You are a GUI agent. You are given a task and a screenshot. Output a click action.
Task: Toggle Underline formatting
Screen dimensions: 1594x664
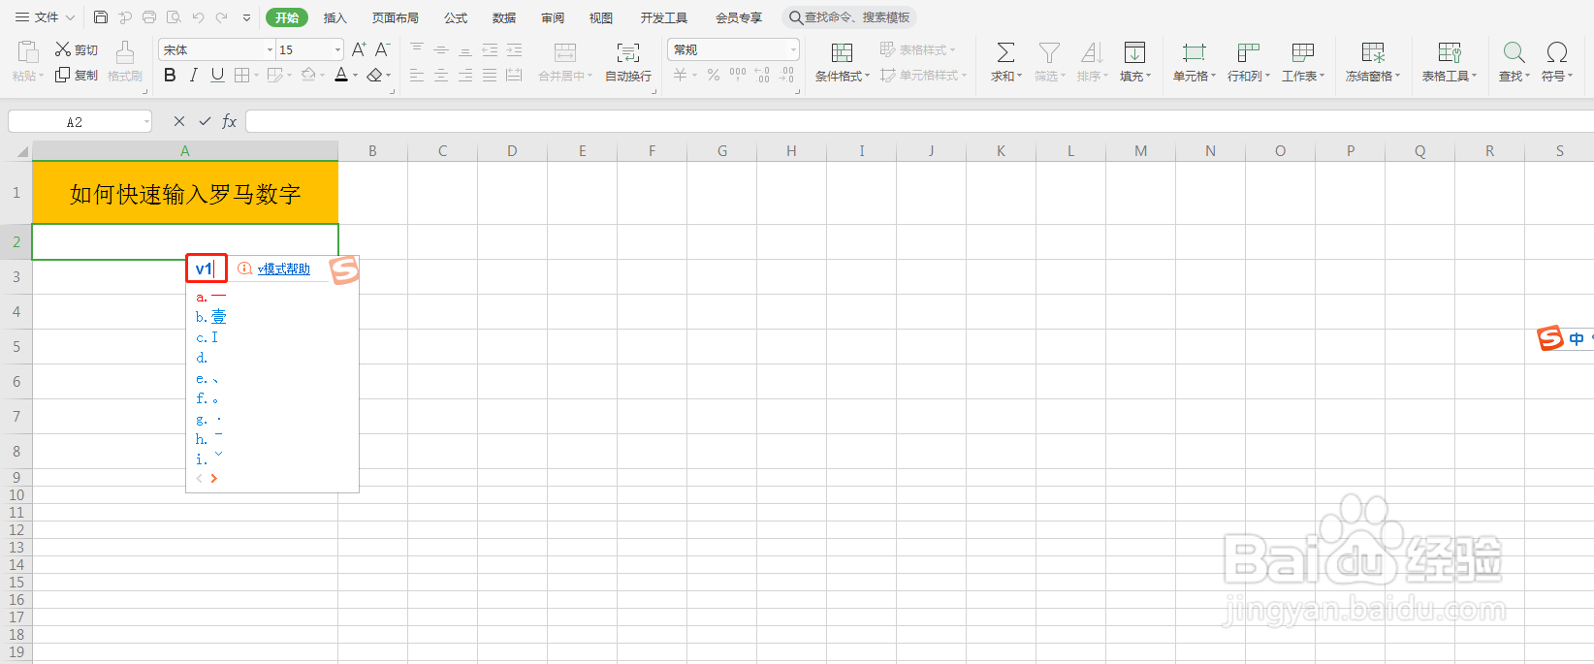click(x=217, y=75)
